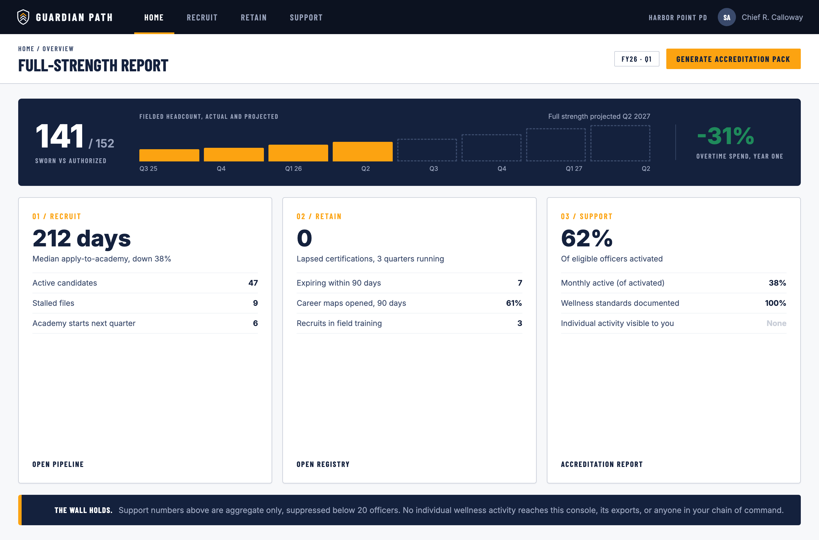The width and height of the screenshot is (819, 540).
Task: Click 'Sworn vs Authorized' label
Action: point(71,161)
